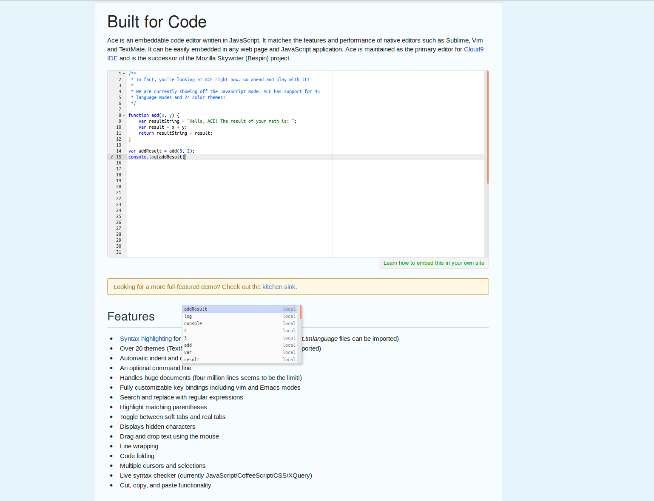Open the Cloud9 IDE link
The height and width of the screenshot is (501, 654).
(474, 49)
